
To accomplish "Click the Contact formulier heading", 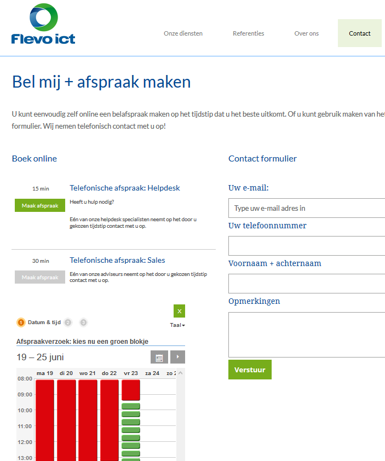I will pyautogui.click(x=262, y=158).
